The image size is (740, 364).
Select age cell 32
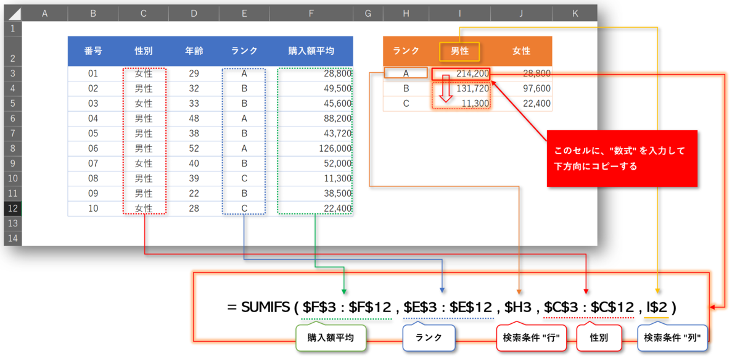[x=194, y=88]
